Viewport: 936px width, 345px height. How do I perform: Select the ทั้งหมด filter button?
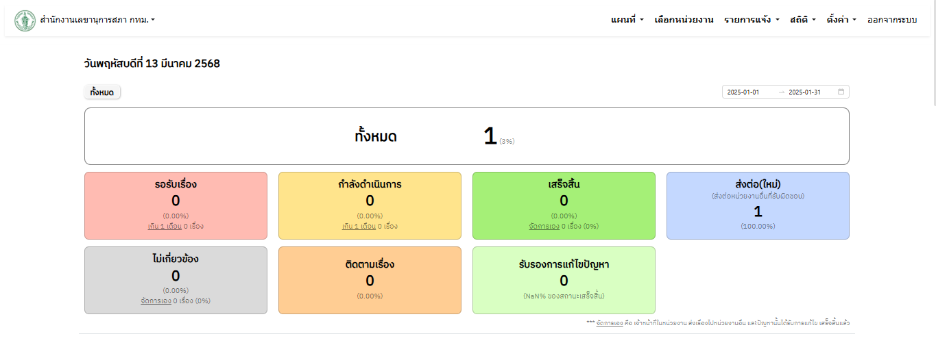pos(102,92)
